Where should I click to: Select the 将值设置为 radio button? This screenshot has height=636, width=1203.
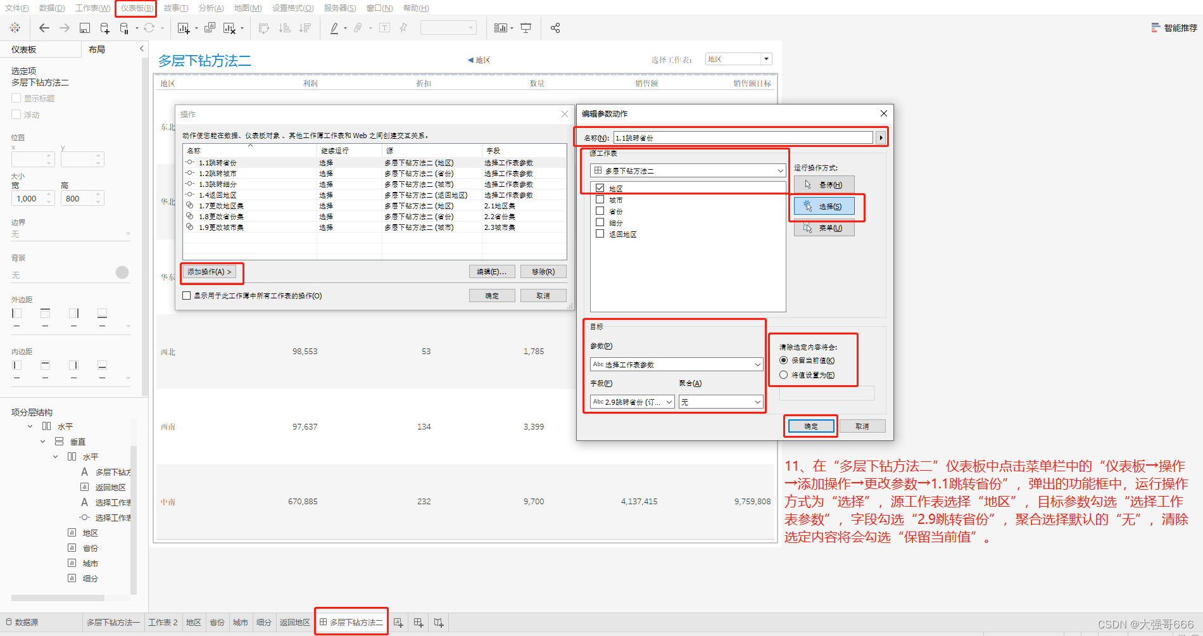coord(784,374)
